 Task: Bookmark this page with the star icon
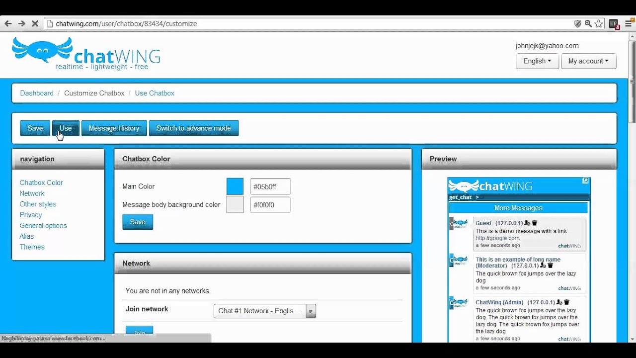click(599, 23)
